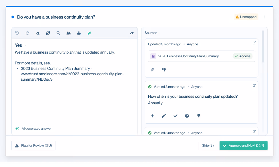Screen dimensions: 279x167
Task: Click the Access badge on source
Action: coord(243,56)
